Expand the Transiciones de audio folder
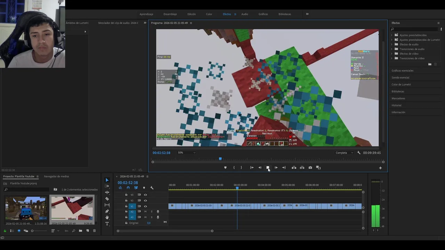 (392, 49)
